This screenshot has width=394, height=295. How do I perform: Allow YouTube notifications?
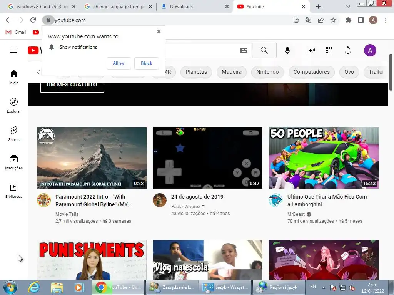[119, 63]
